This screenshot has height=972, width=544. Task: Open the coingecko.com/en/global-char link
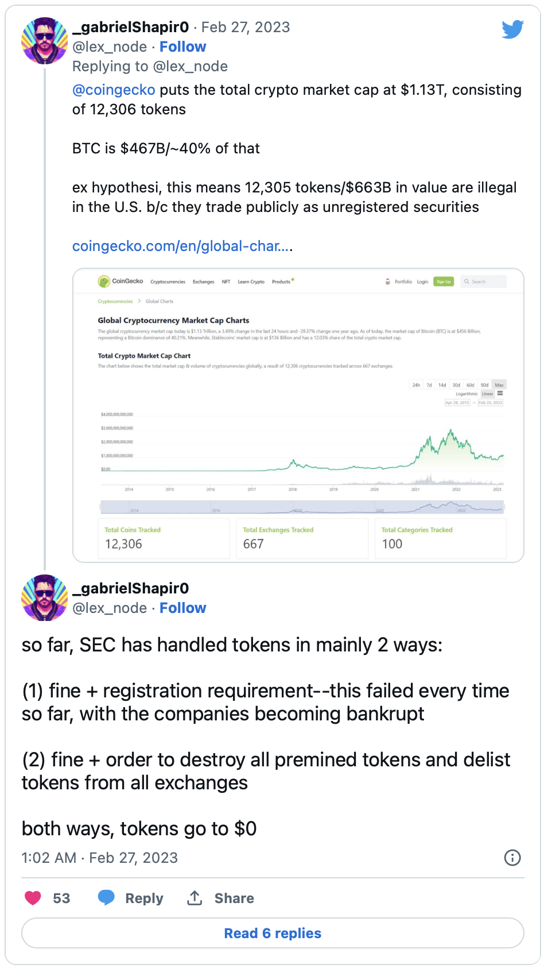pyautogui.click(x=182, y=246)
